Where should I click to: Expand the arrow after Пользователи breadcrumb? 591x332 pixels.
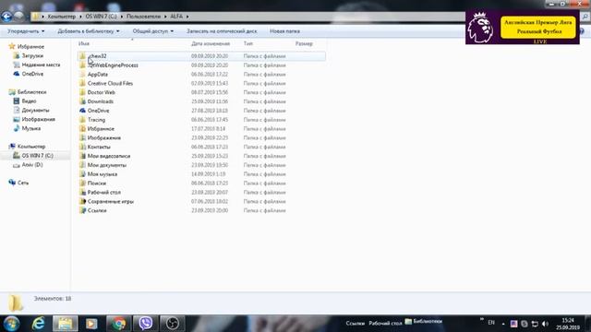point(165,17)
